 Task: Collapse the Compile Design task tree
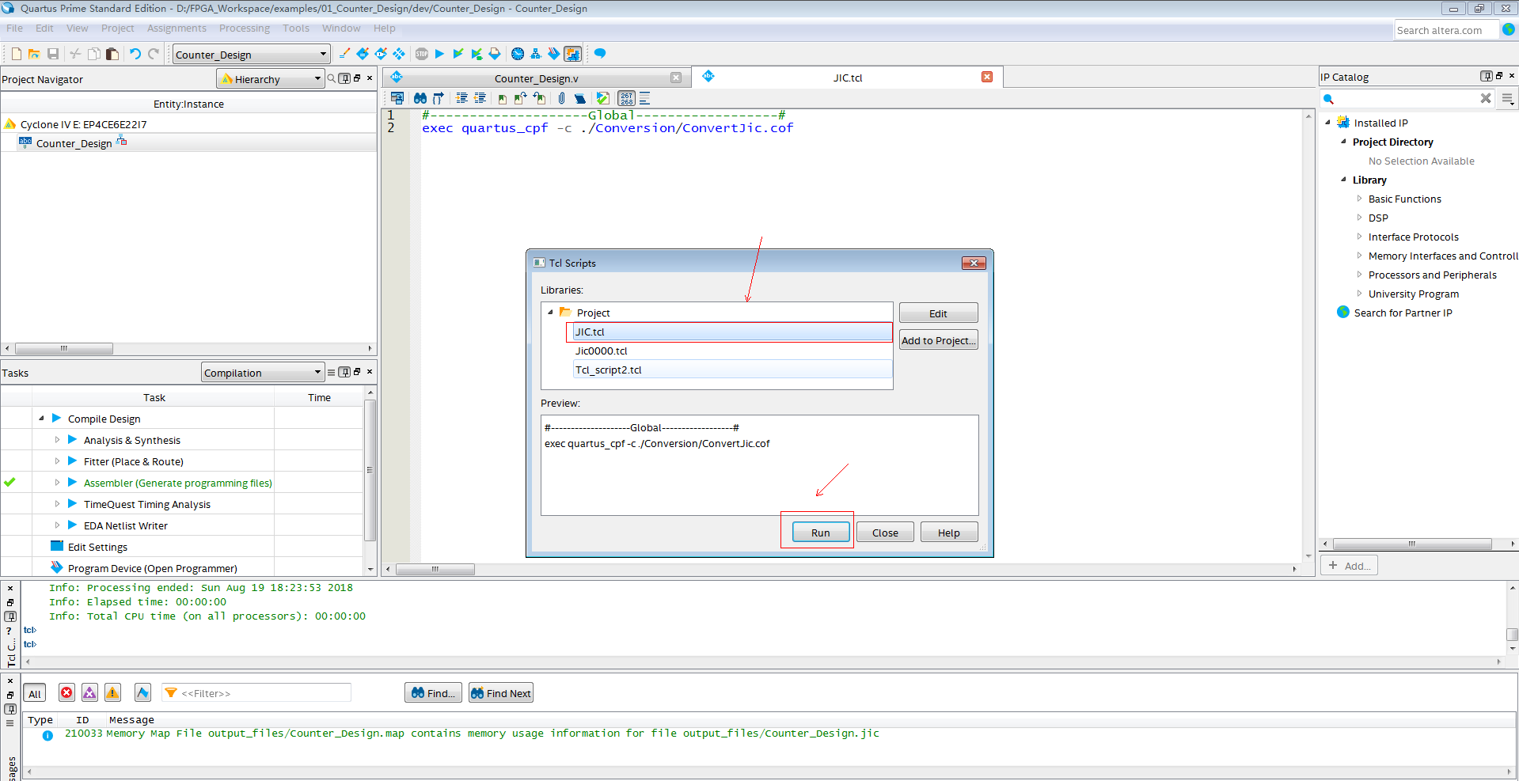(41, 418)
